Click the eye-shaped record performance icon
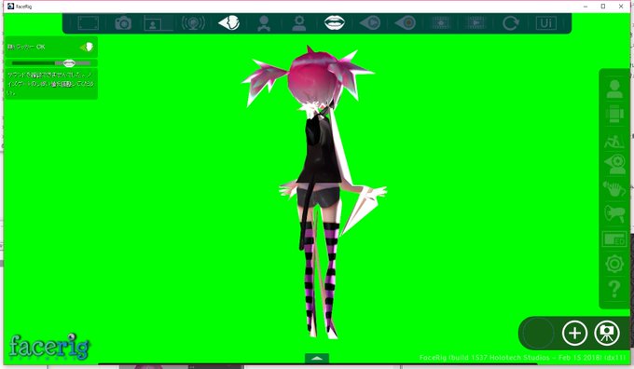The height and width of the screenshot is (369, 634). click(x=406, y=23)
